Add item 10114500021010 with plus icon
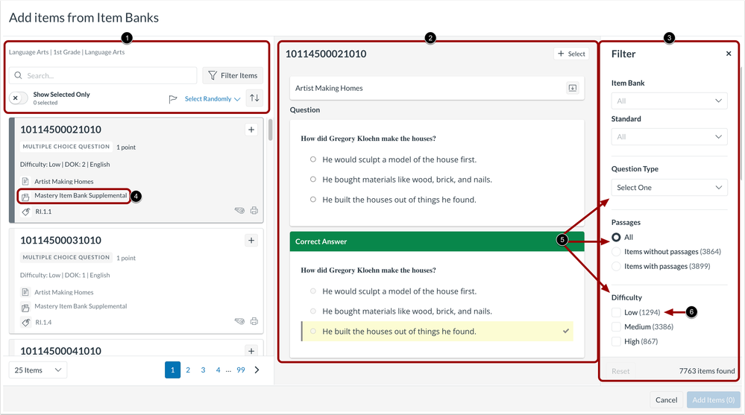Screen dimensions: 745x415 click(x=251, y=130)
